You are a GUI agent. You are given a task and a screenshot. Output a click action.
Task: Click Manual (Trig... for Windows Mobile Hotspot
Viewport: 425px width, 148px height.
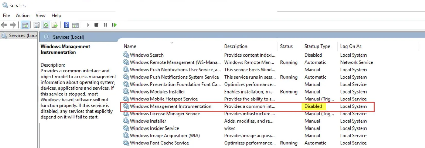tap(319, 99)
